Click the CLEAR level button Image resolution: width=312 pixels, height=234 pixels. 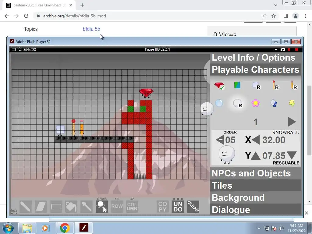pos(193,206)
